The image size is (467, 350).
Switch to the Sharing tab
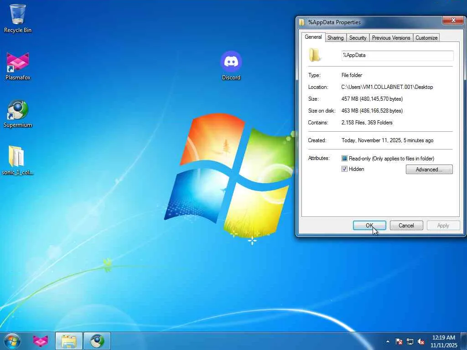point(335,38)
